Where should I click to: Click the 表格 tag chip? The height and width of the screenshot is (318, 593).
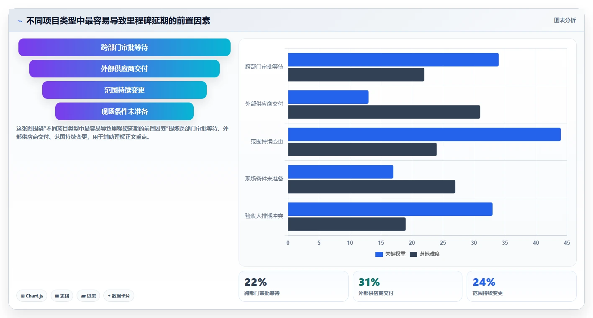coord(62,296)
